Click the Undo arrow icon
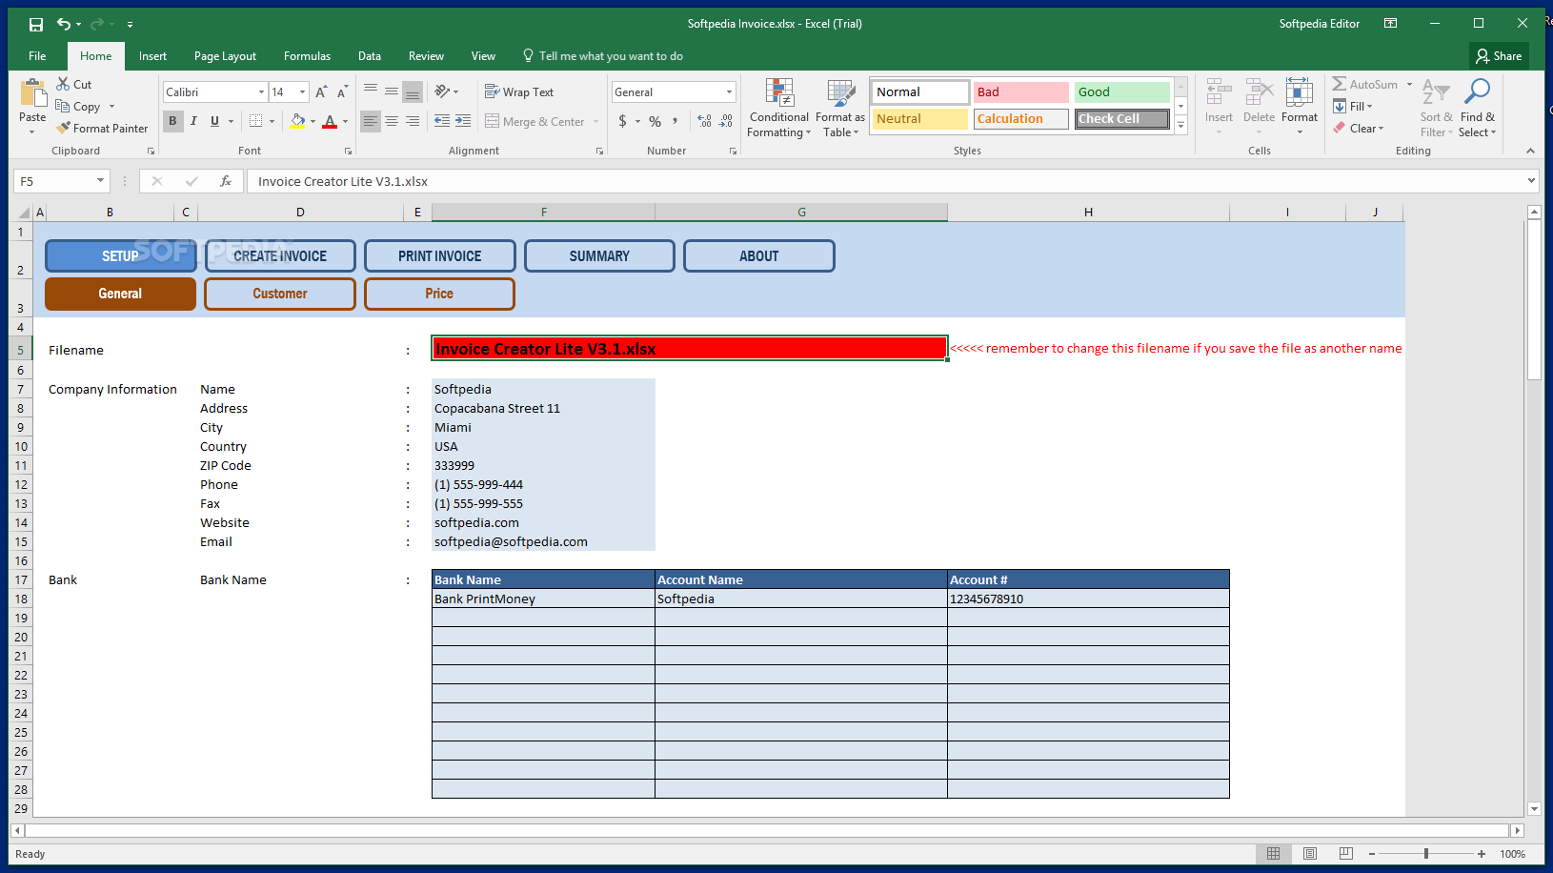The width and height of the screenshot is (1553, 873). click(63, 24)
